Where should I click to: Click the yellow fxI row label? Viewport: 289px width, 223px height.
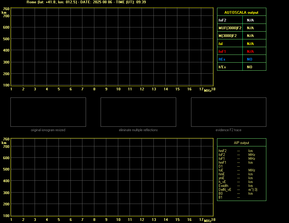click(221, 44)
